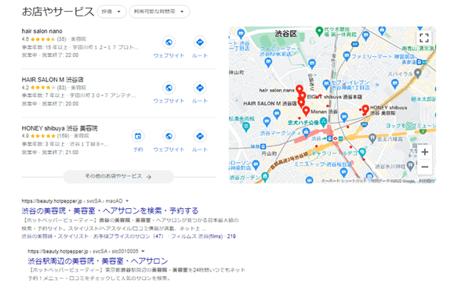
Task: Open the 評価 rating filter dropdown
Action: (x=111, y=12)
